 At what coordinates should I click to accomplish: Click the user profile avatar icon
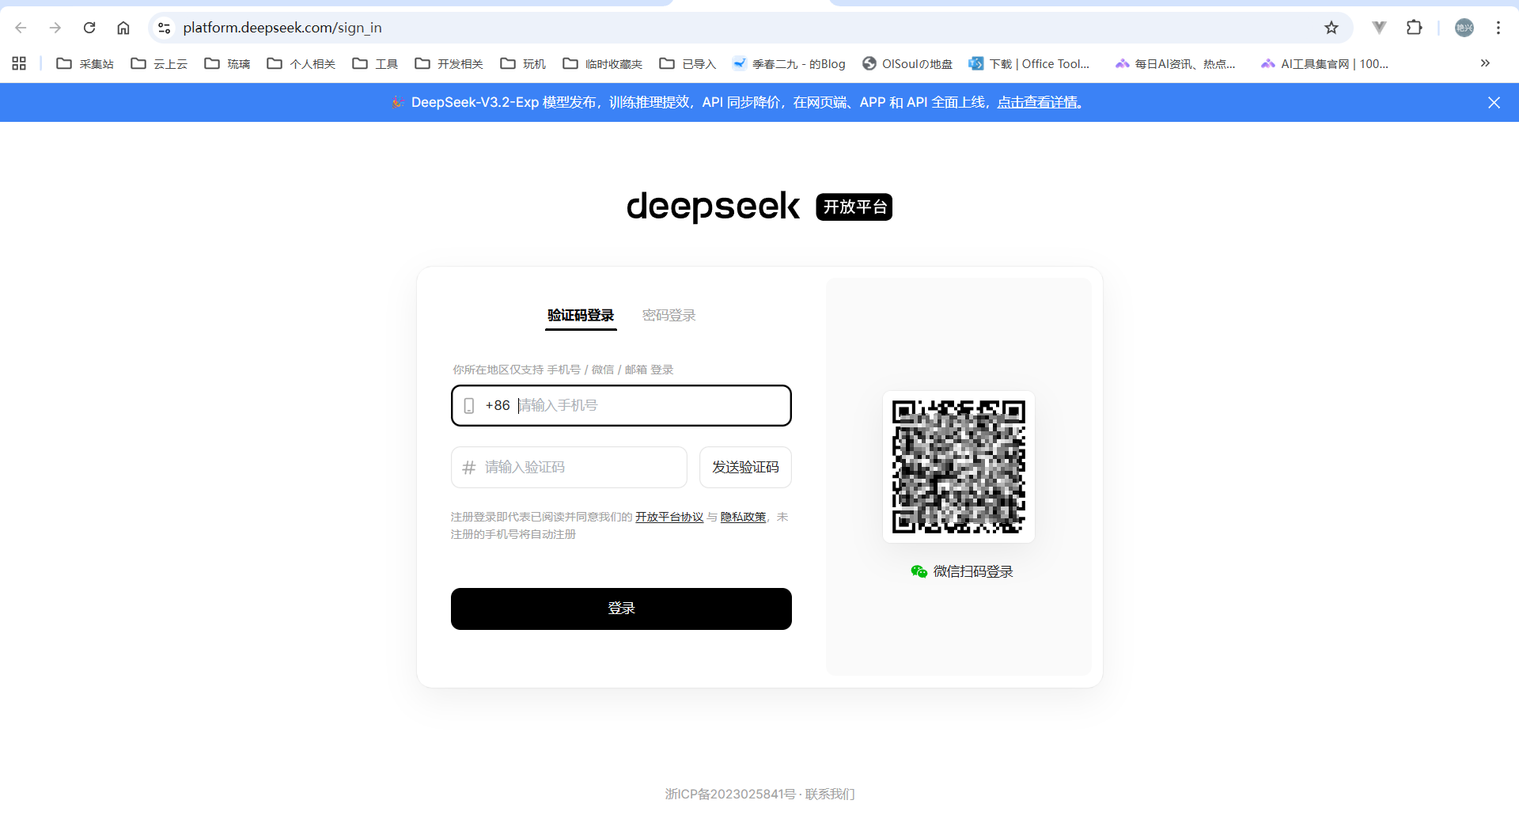point(1464,28)
